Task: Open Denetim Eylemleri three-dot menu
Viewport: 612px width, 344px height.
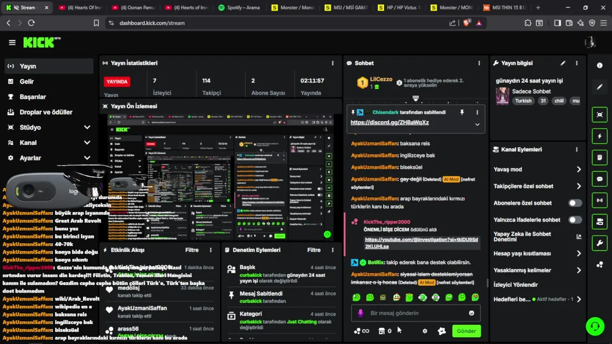Action: click(333, 250)
